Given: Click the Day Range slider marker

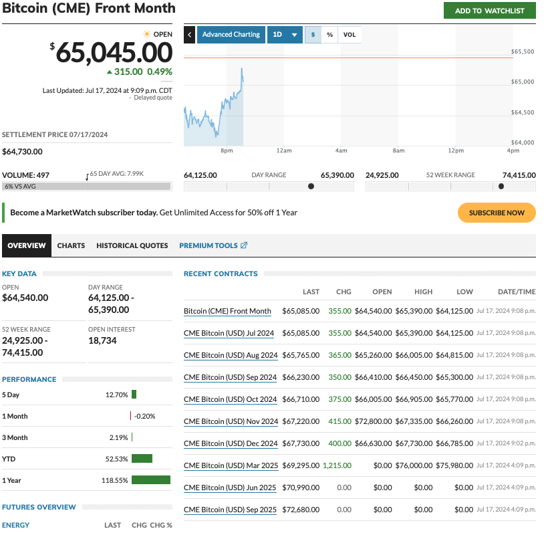Looking at the screenshot, I should (309, 186).
